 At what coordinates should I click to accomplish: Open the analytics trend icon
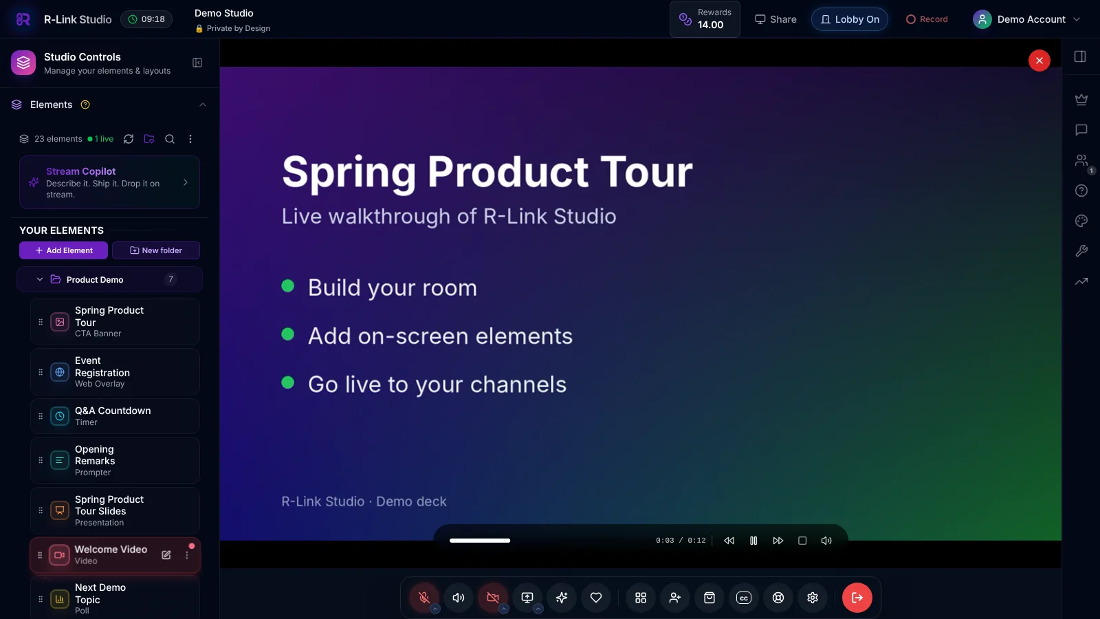coord(1081,281)
